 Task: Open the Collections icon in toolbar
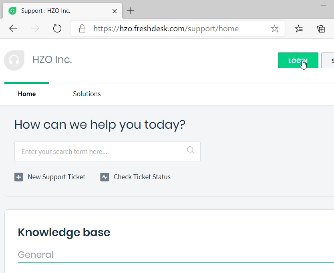(321, 28)
